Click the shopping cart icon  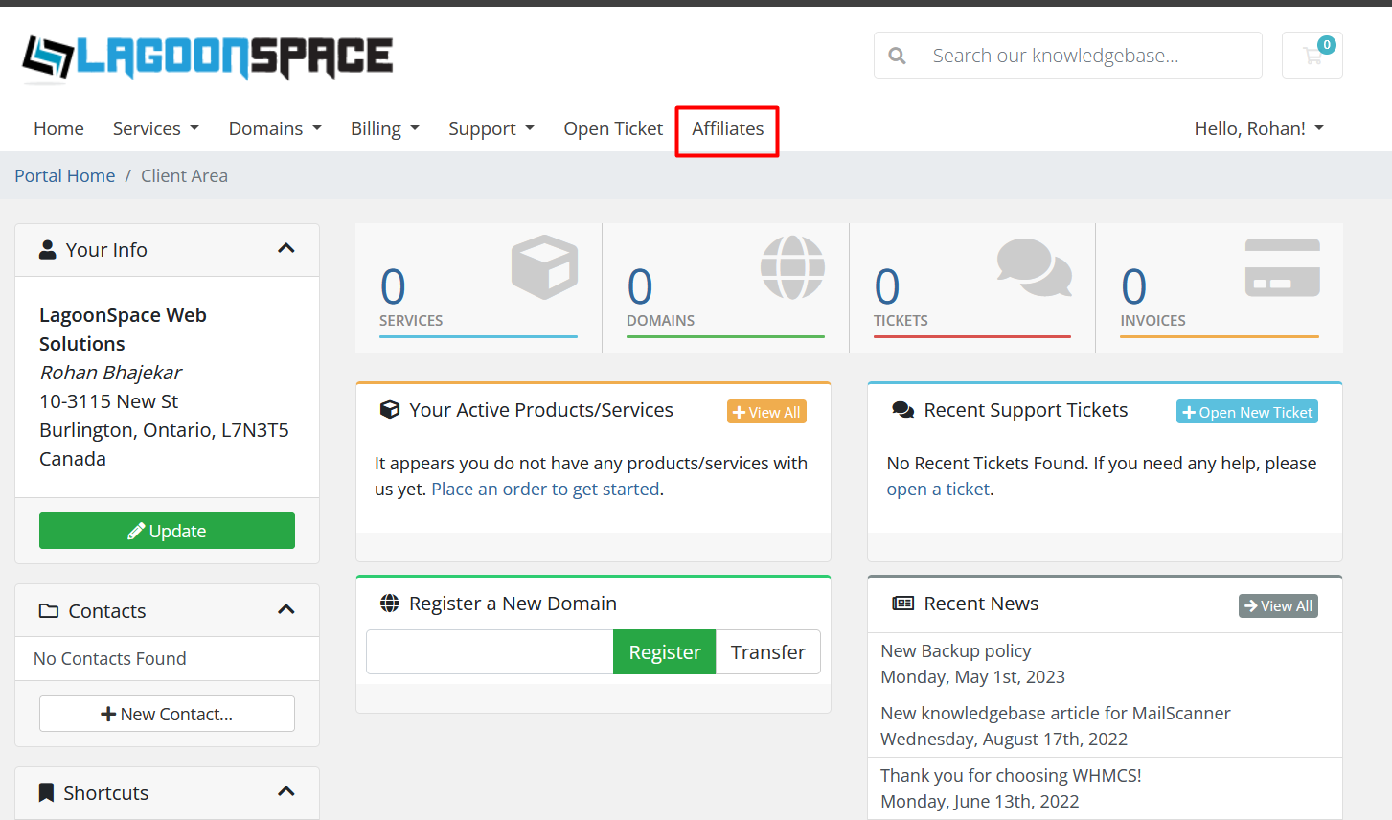click(x=1312, y=56)
